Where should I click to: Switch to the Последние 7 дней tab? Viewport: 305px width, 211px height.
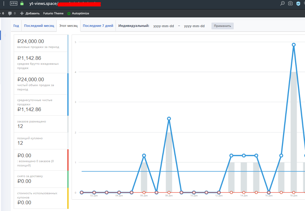point(98,26)
